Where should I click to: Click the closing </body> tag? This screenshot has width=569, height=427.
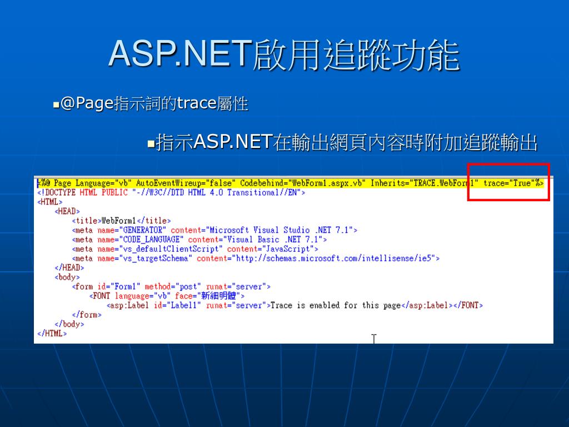pos(69,324)
